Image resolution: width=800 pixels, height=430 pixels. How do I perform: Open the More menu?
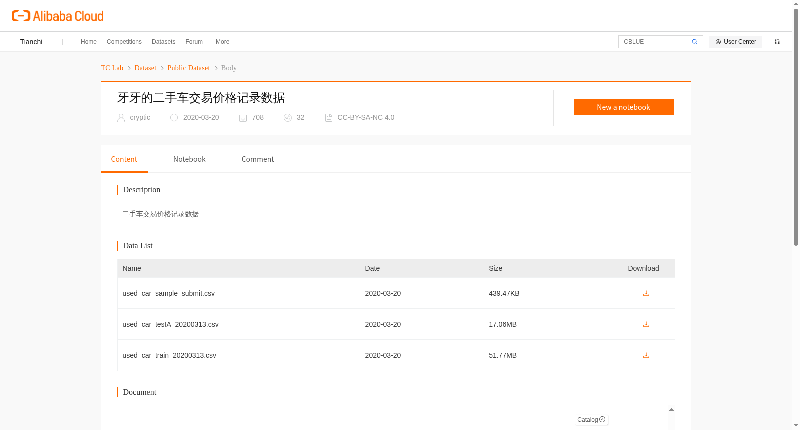point(222,42)
